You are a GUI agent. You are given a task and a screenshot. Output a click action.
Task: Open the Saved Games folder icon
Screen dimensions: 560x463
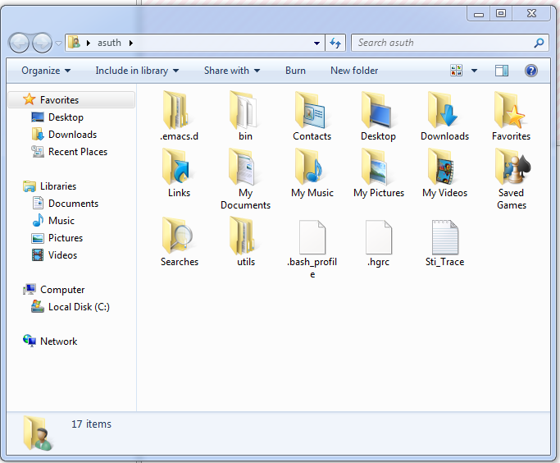click(x=511, y=168)
